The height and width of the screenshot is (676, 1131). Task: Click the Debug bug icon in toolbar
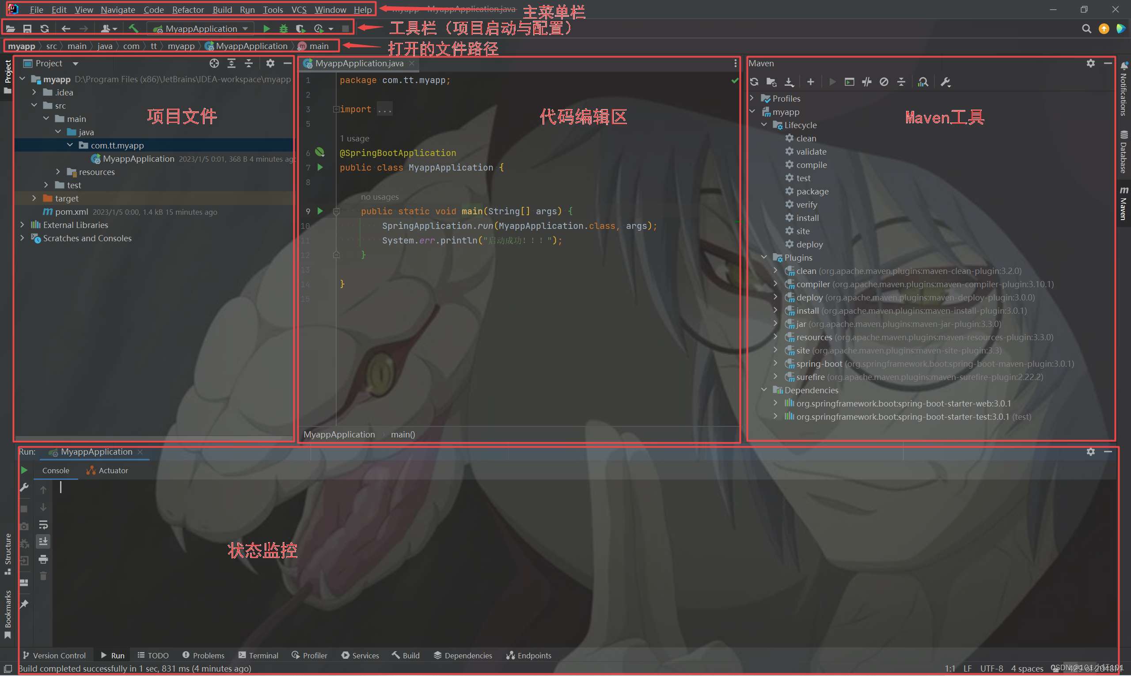click(283, 29)
